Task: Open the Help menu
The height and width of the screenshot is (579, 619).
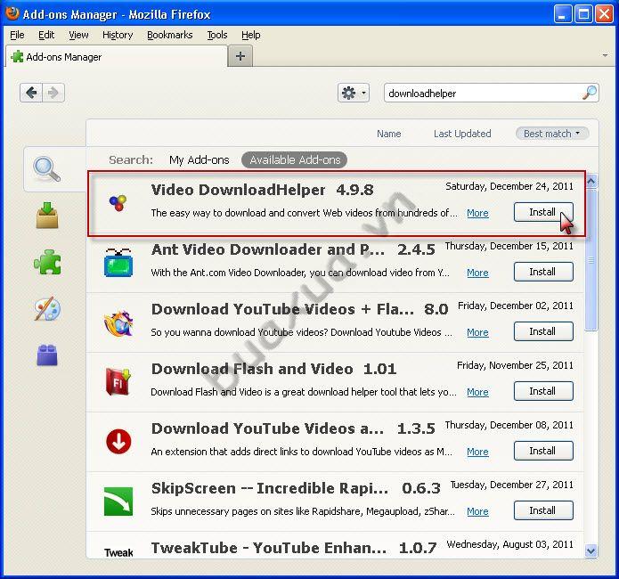Action: click(250, 35)
